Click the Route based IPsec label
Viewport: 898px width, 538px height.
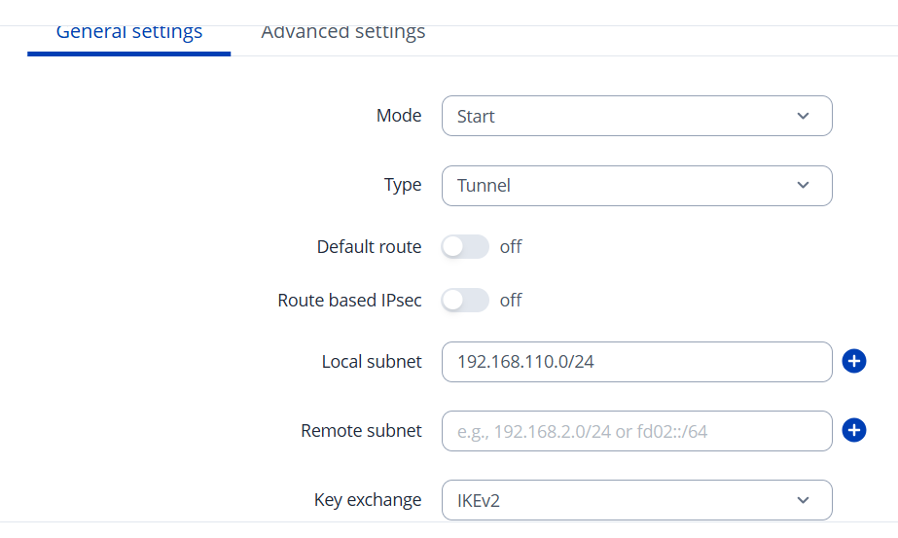tap(349, 301)
